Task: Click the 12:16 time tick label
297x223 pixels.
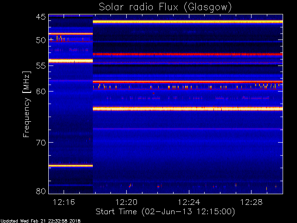Action: [x=64, y=202]
